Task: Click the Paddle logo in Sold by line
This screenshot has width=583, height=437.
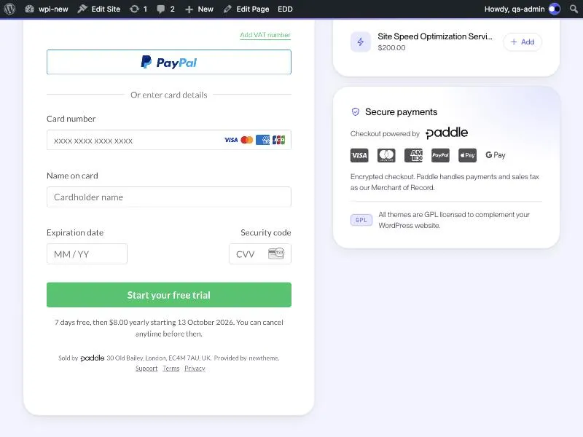Action: coord(93,358)
